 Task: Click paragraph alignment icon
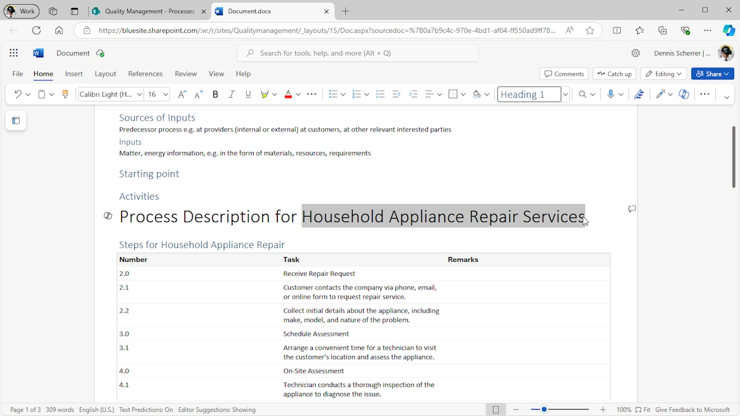(429, 94)
